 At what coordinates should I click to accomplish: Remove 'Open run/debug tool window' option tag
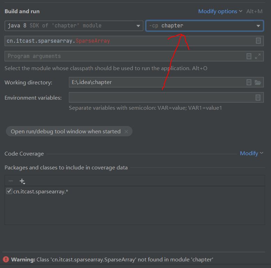click(x=126, y=132)
